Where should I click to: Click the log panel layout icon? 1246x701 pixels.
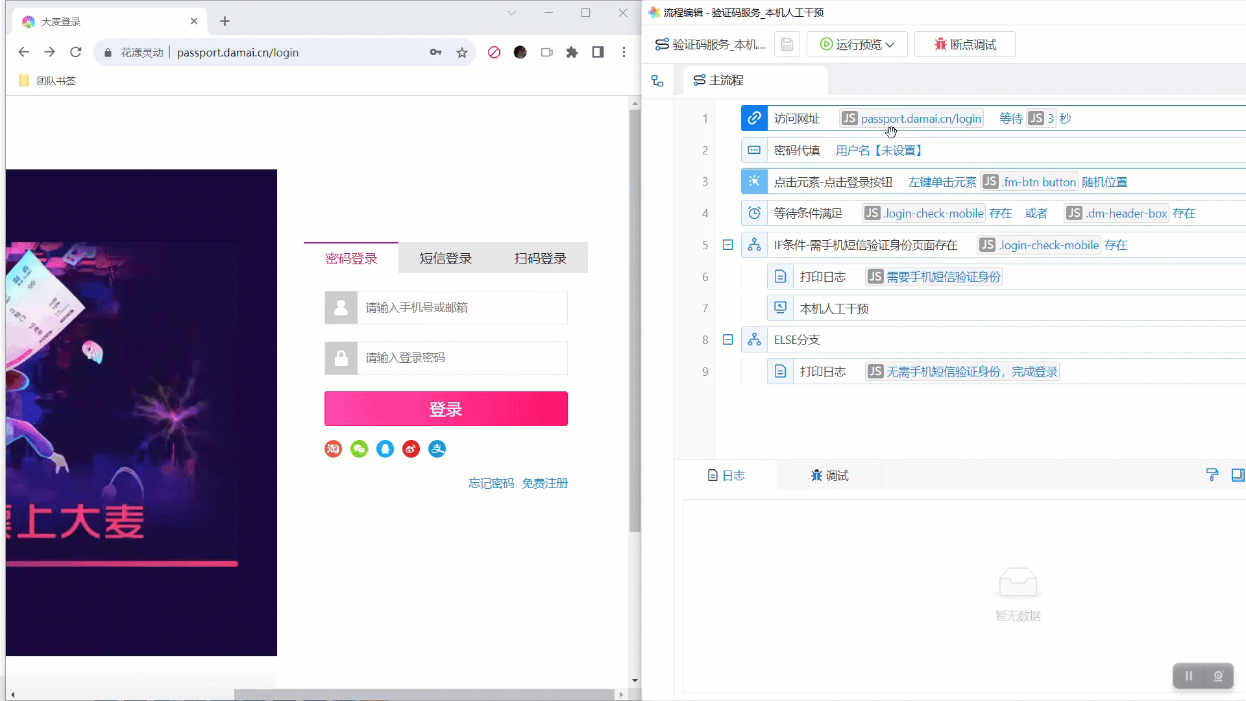click(x=1238, y=475)
